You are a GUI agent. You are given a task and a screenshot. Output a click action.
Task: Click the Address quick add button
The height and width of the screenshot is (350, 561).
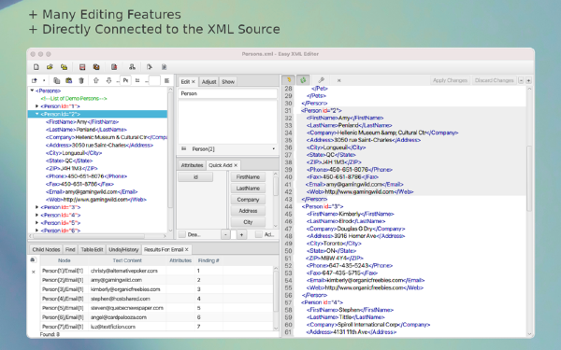pos(248,211)
